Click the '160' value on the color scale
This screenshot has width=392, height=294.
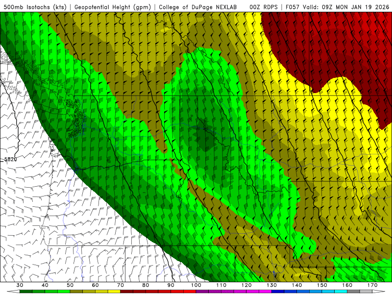point(347,285)
